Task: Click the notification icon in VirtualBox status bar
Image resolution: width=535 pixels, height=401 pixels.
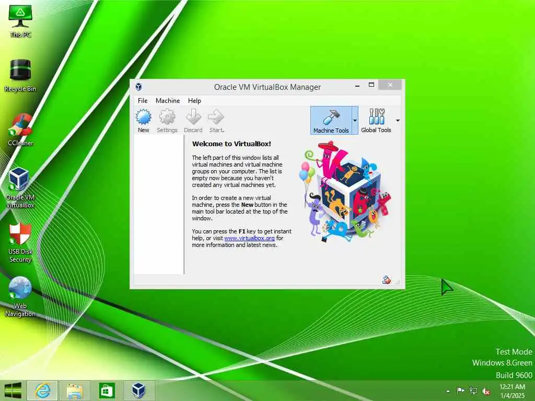Action: (387, 280)
